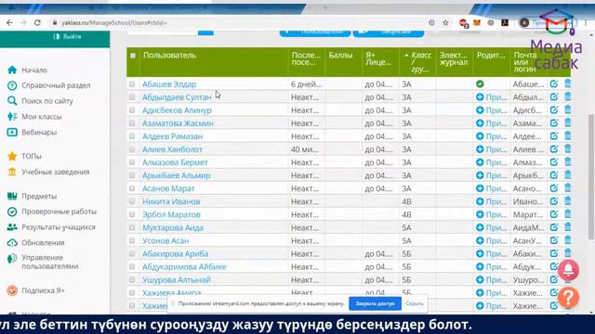Viewport: 595px width, 334px height.
Task: Open the Справочный раздел help icon
Action: (x=12, y=85)
